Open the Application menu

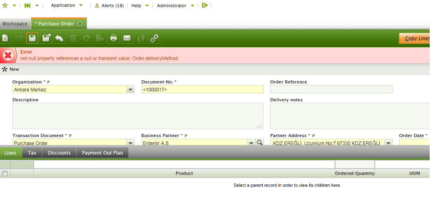[x=63, y=5]
